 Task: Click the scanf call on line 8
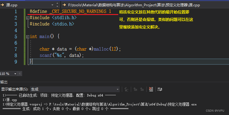(x=46, y=55)
